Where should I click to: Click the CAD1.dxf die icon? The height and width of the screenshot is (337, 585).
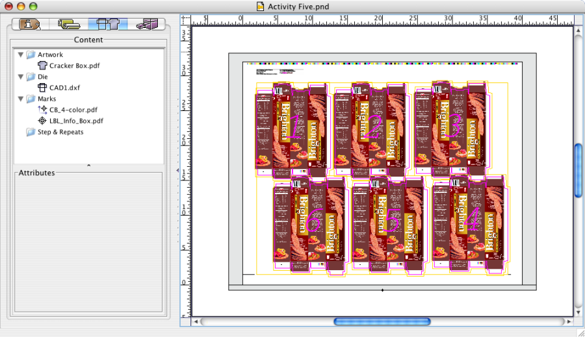pyautogui.click(x=42, y=88)
